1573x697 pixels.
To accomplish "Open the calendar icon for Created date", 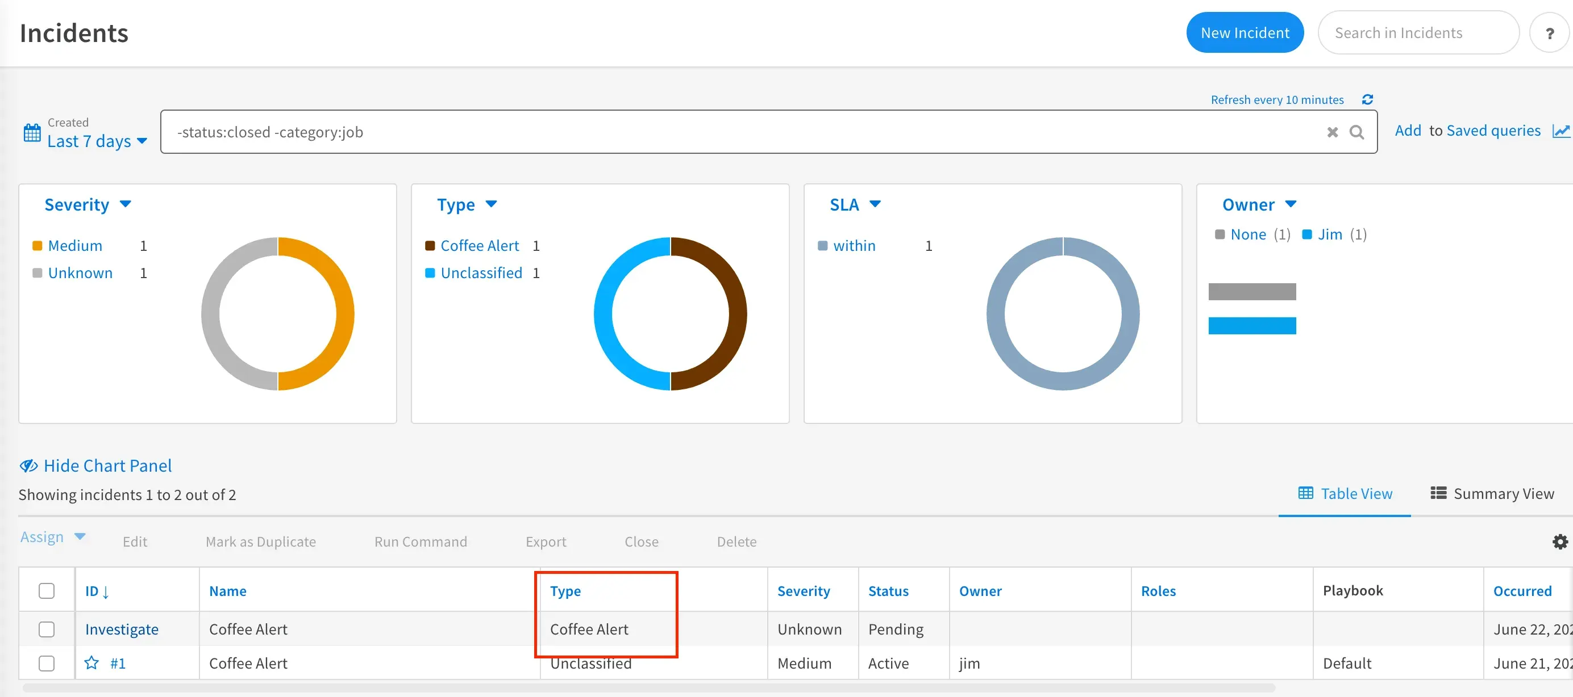I will (x=32, y=132).
